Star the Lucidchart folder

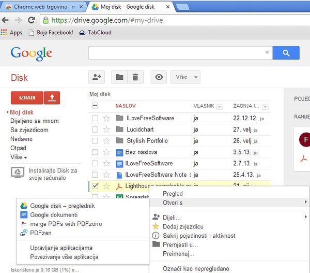pos(106,130)
